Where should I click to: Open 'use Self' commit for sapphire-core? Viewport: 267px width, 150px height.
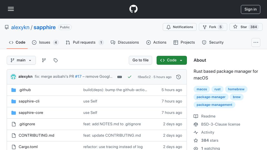pos(90,112)
